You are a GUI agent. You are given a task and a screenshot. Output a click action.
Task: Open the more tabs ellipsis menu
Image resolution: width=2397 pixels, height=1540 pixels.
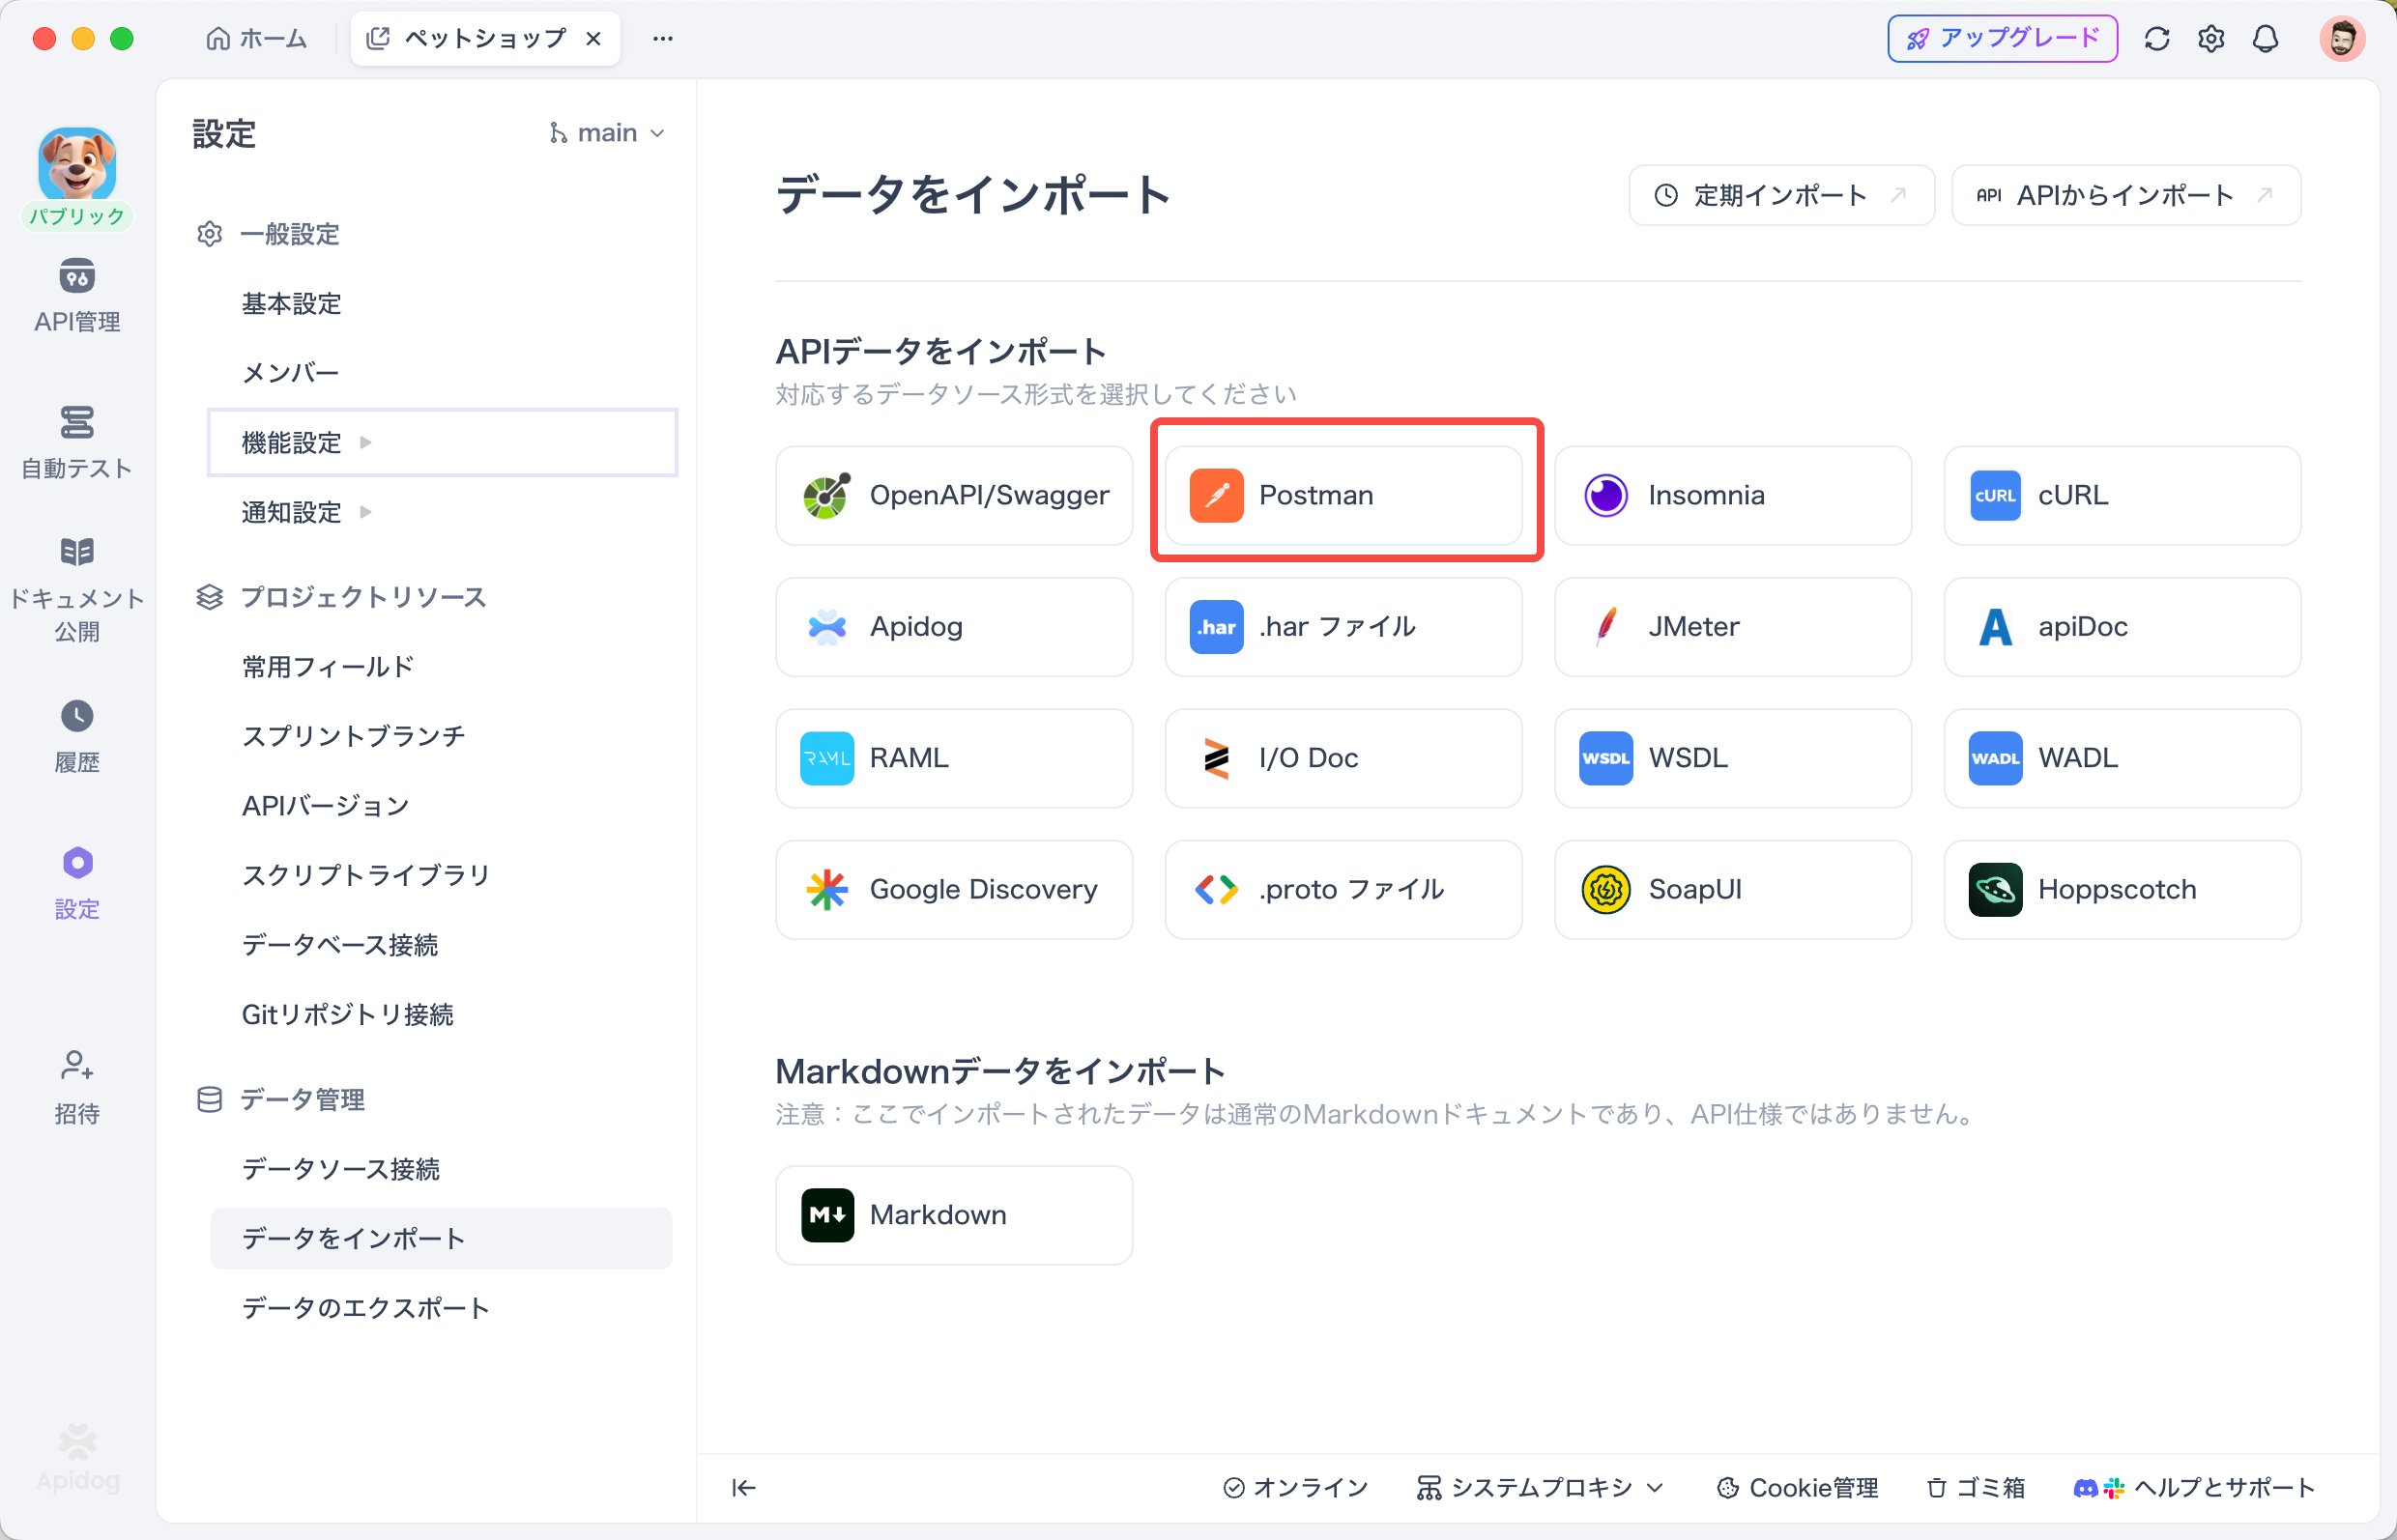coord(662,39)
